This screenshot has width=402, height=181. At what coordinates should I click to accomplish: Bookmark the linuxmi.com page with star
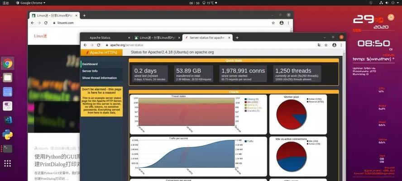tap(273, 23)
